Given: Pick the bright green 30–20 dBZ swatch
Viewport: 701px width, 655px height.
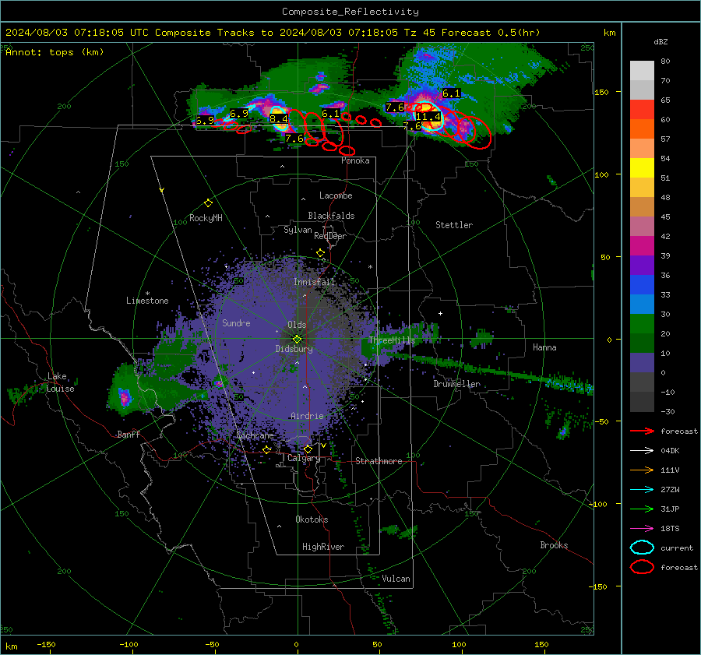Looking at the screenshot, I should pyautogui.click(x=642, y=324).
